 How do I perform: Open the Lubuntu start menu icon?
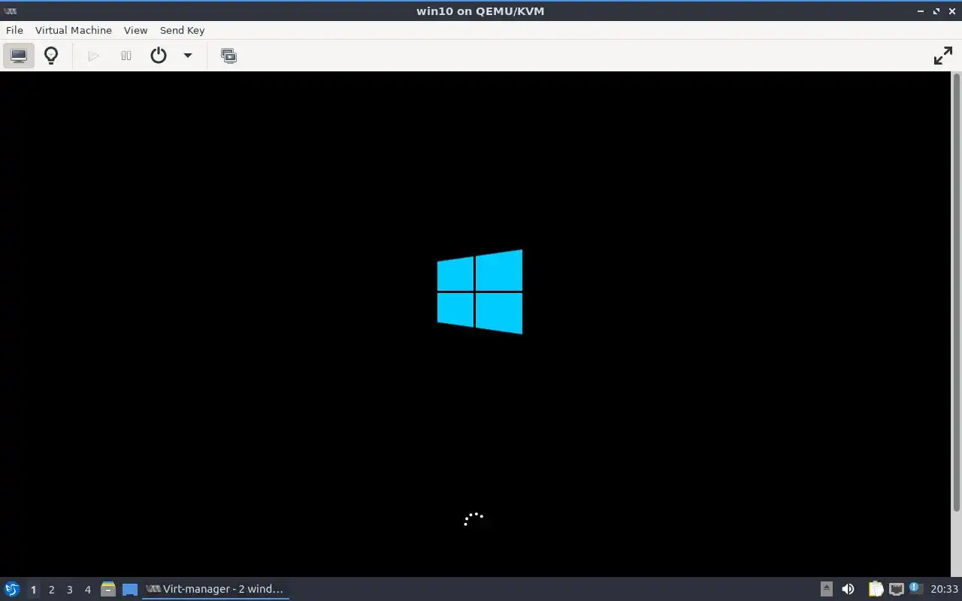[12, 589]
